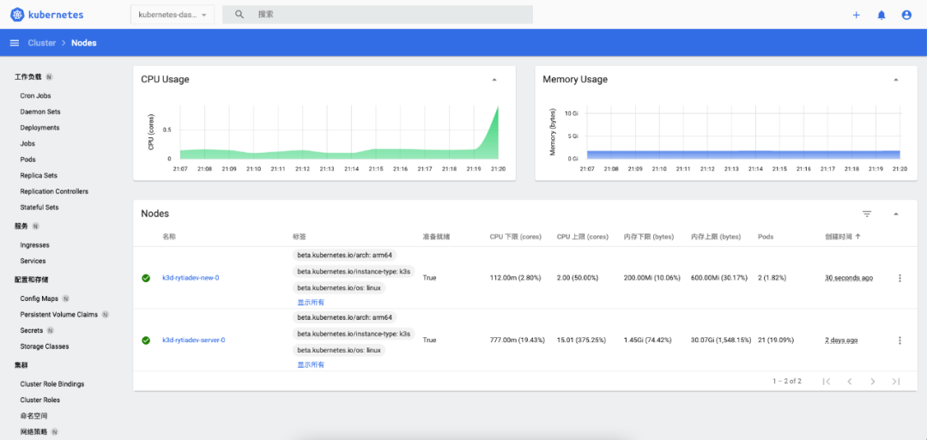Click the 工作负载 section header

click(x=28, y=77)
